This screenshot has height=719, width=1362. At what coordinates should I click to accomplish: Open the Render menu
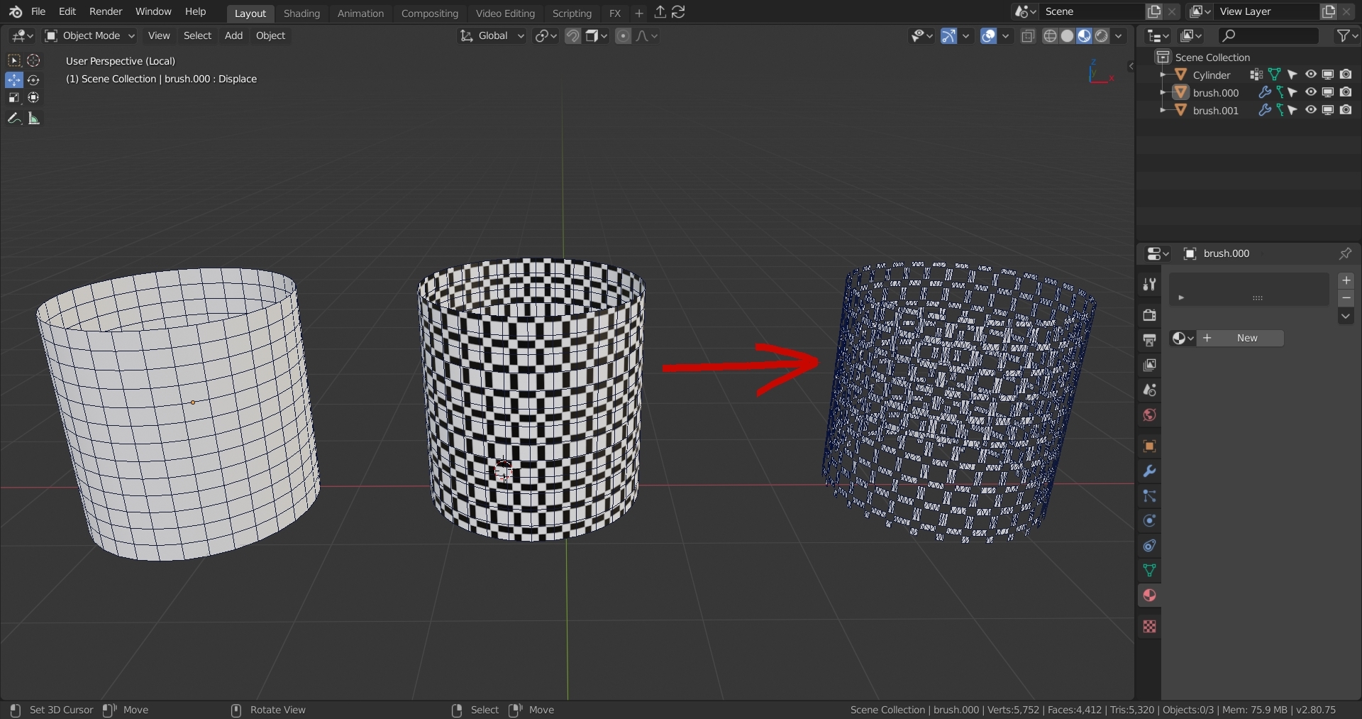tap(106, 11)
